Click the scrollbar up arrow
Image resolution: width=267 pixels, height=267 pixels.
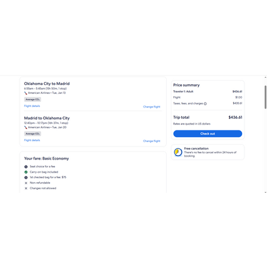click(x=265, y=78)
